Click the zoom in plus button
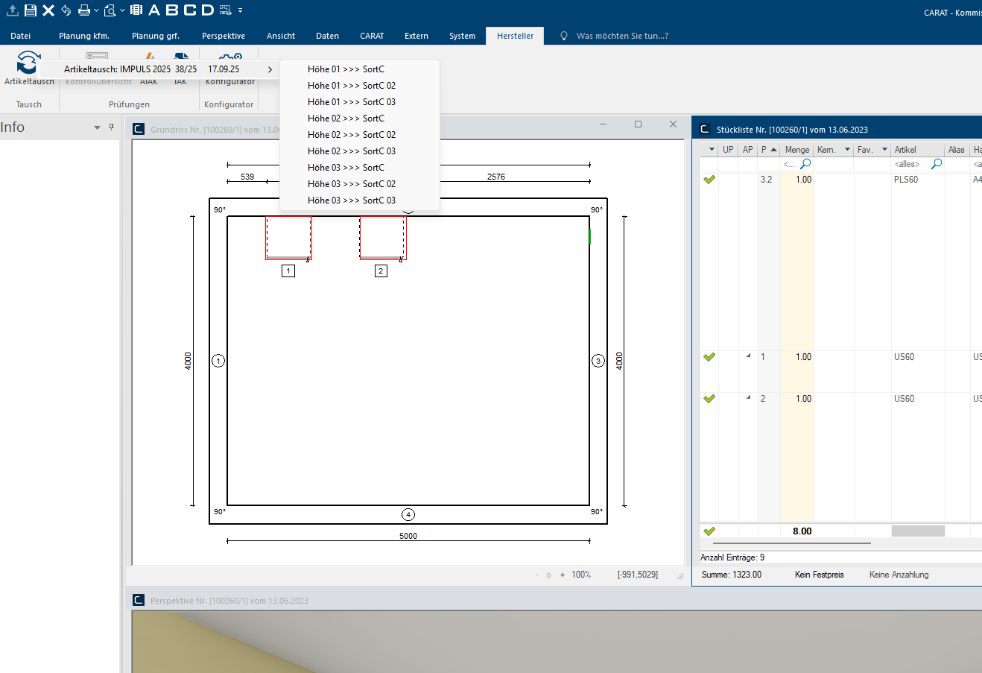The image size is (982, 673). [x=563, y=575]
